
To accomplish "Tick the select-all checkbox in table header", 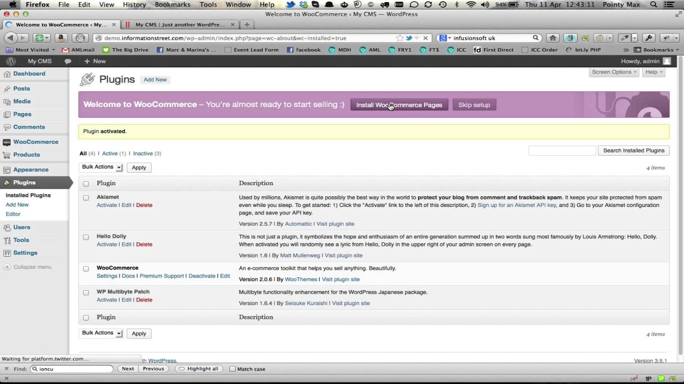I will coord(86,183).
